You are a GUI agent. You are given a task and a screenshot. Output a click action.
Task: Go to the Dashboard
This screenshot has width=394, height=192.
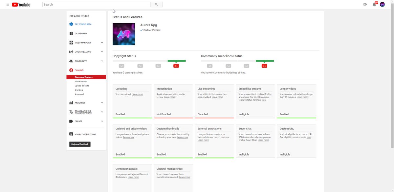tap(81, 33)
